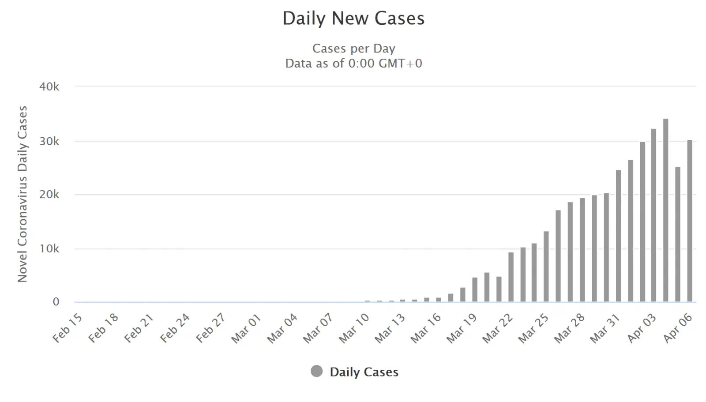706x402 pixels.
Task: Select the bar above the Mar 22 label
Action: 511,277
